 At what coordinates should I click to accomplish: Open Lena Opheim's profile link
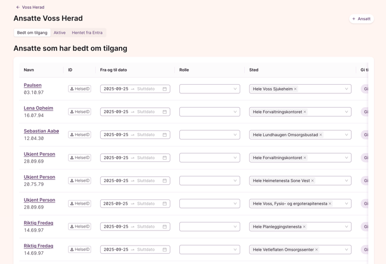pos(39,108)
